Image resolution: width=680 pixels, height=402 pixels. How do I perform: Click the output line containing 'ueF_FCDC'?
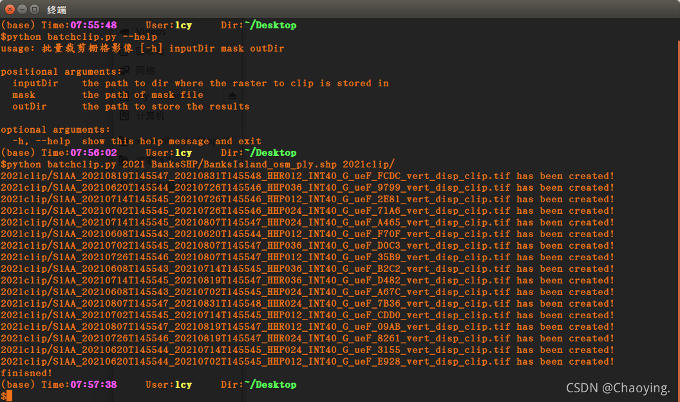pyautogui.click(x=307, y=176)
